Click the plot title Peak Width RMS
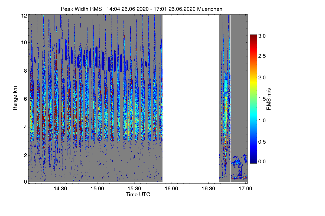This screenshot has width=325, height=216. tap(82, 9)
